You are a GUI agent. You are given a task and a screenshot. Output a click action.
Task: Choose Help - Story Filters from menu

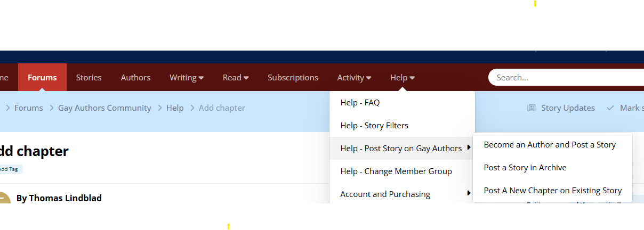[x=374, y=126]
